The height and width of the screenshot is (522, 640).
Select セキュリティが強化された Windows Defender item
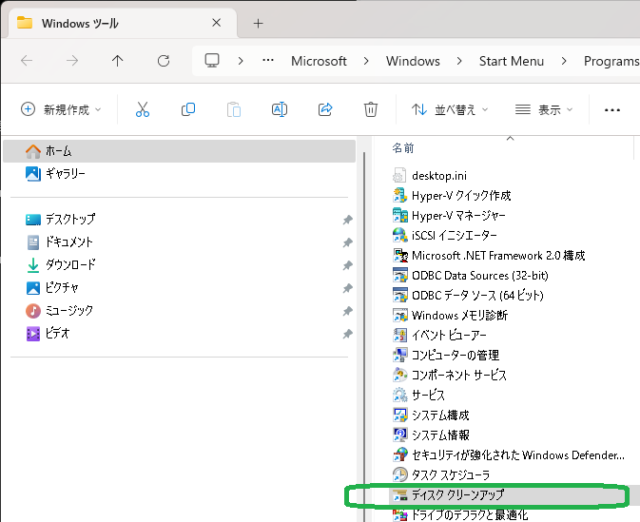(509, 455)
